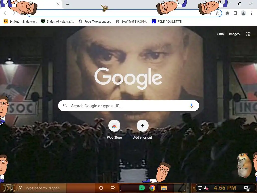Viewport: 257px width, 193px height.
Task: Click the GitHub bookmark's PH favicon
Action: coord(6,22)
